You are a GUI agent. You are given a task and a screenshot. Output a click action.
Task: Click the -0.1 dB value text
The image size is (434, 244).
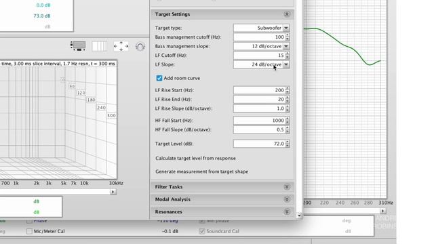[170, 231]
